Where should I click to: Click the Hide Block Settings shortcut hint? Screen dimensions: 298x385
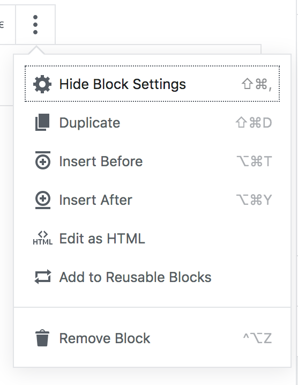pos(257,84)
